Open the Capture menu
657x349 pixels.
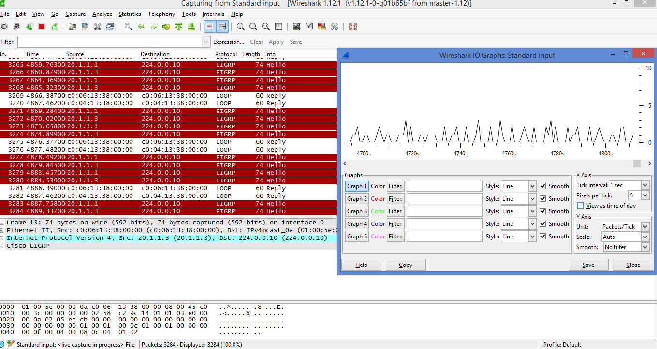pos(75,14)
